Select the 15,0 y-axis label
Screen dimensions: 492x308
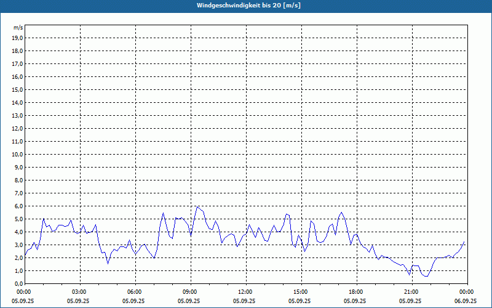(x=17, y=89)
